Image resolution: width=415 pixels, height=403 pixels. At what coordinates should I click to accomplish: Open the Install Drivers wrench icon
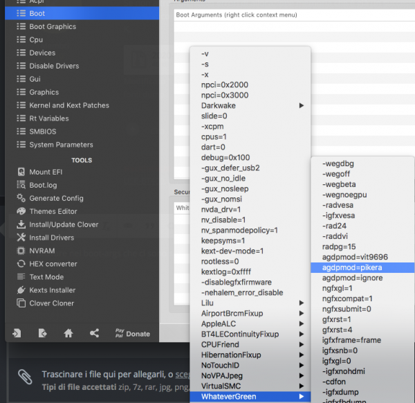tap(21, 238)
